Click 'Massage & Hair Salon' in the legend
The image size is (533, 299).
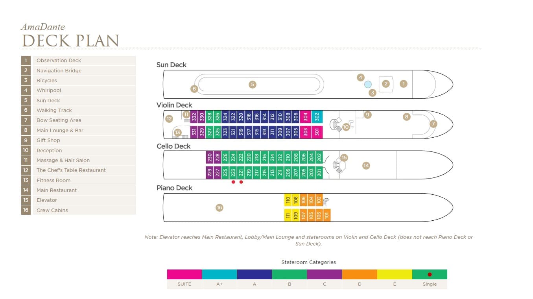[63, 161]
